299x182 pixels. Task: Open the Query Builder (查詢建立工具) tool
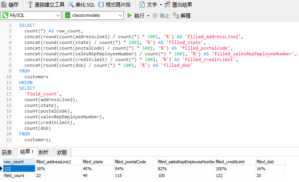pyautogui.click(x=46, y=5)
